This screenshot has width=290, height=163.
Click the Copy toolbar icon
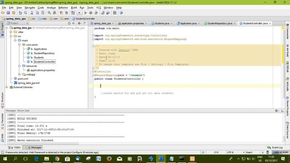tap(37, 13)
